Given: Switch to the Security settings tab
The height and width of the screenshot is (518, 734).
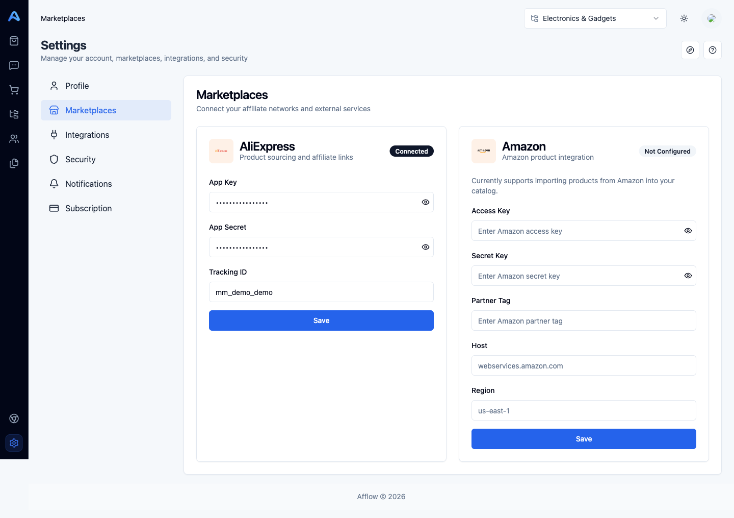Looking at the screenshot, I should tap(81, 159).
